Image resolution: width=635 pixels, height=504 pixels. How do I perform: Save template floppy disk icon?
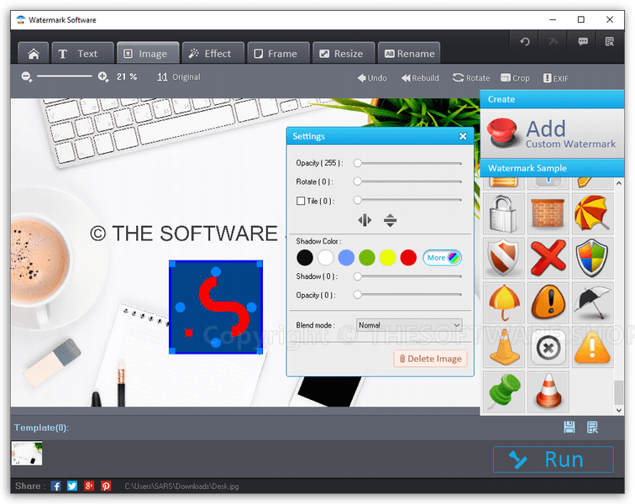tap(569, 427)
